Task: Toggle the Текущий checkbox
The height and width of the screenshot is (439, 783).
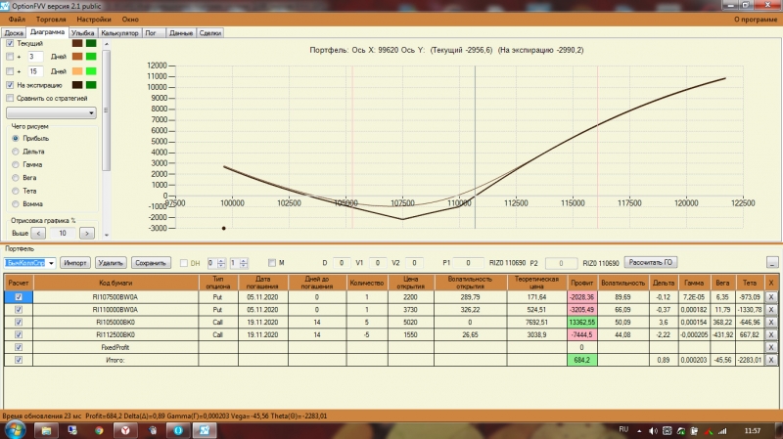Action: coord(10,43)
